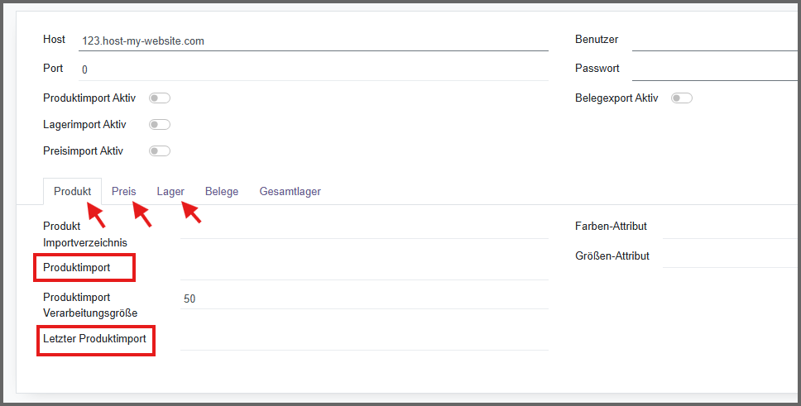801x406 pixels.
Task: Switch on Belegexport Aktiv toggle
Action: click(x=682, y=98)
